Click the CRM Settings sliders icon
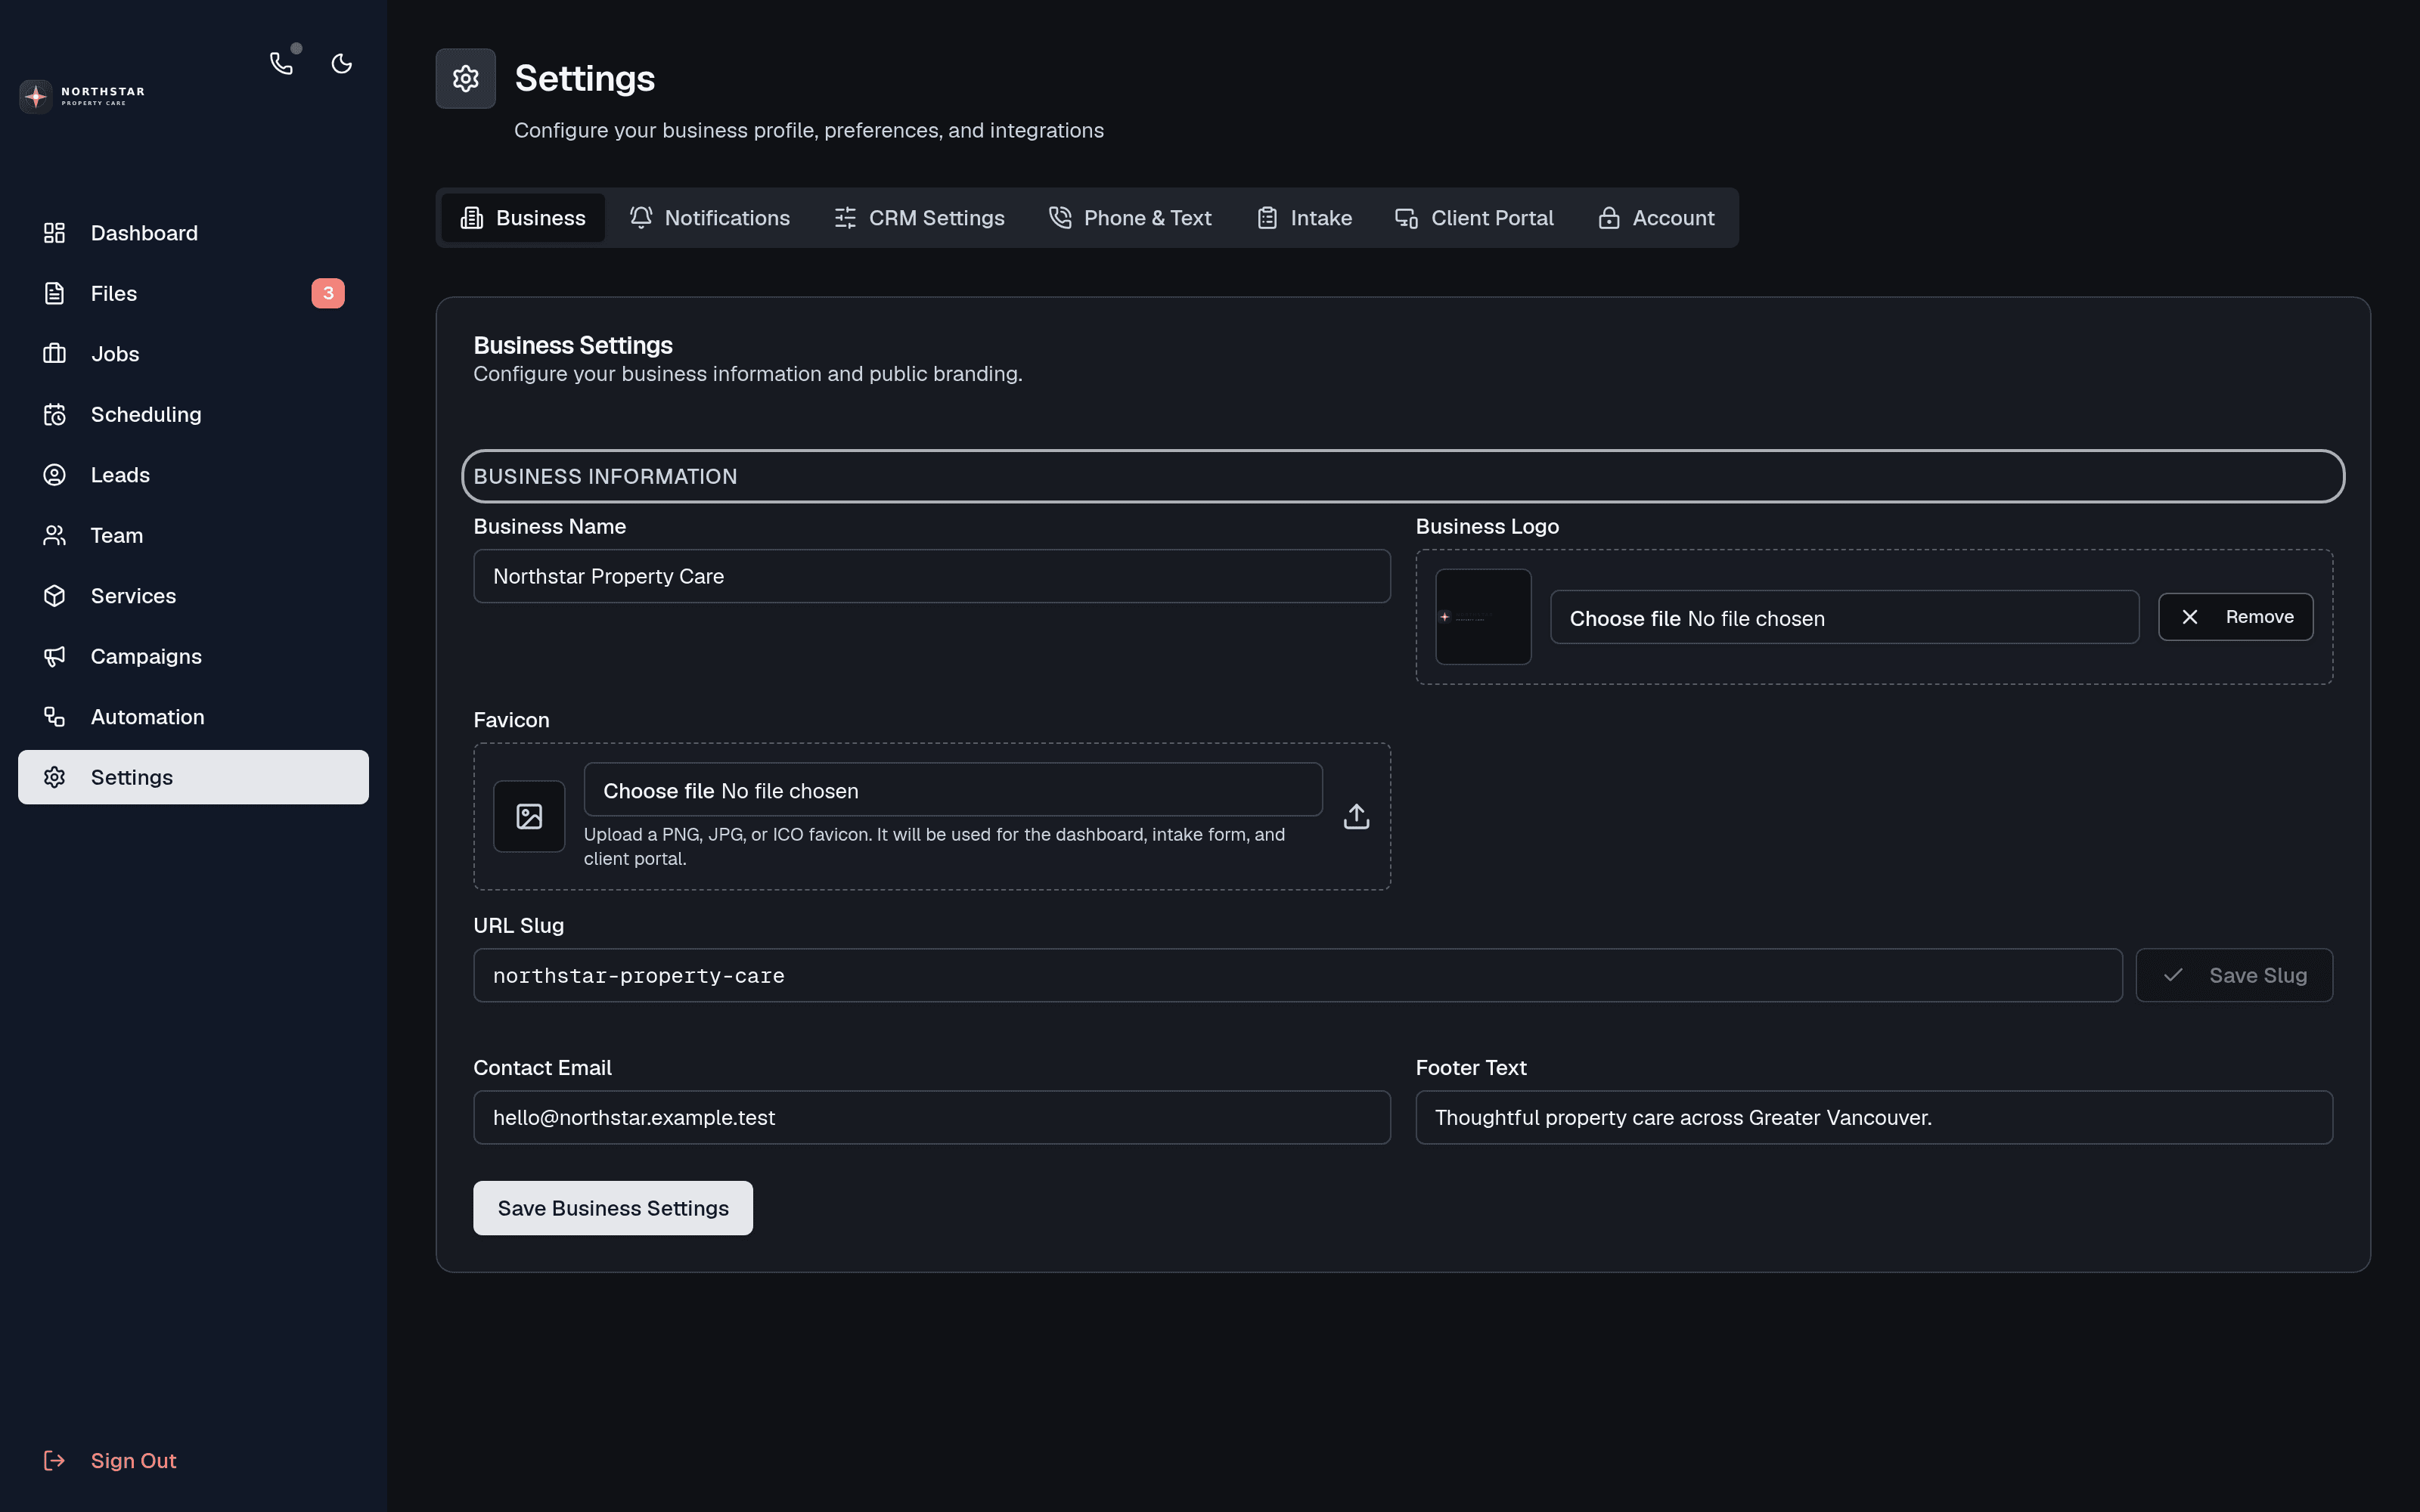The width and height of the screenshot is (2420, 1512). pyautogui.click(x=845, y=218)
